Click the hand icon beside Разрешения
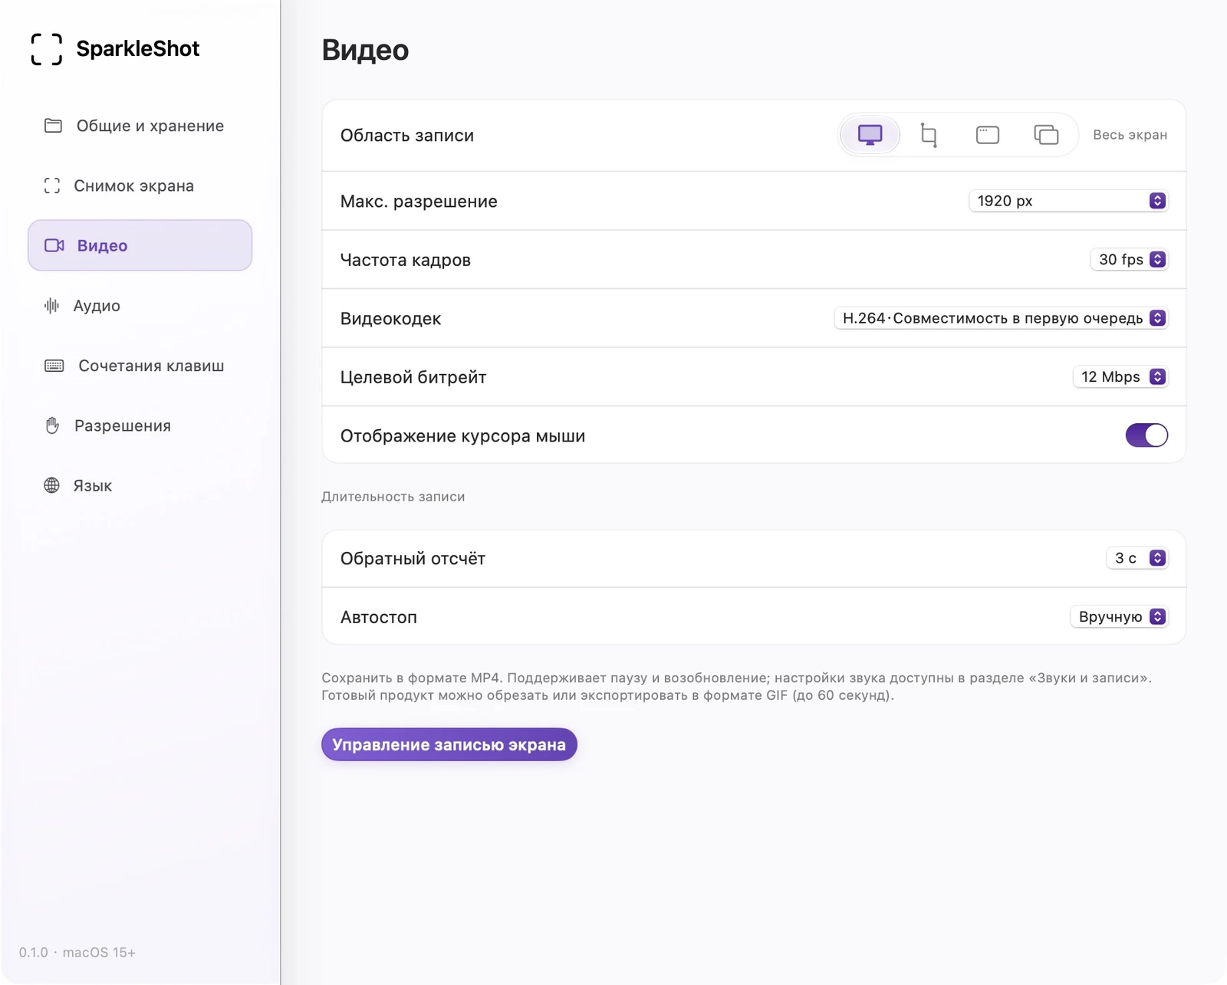Screen dimensions: 1227x985 coord(52,425)
